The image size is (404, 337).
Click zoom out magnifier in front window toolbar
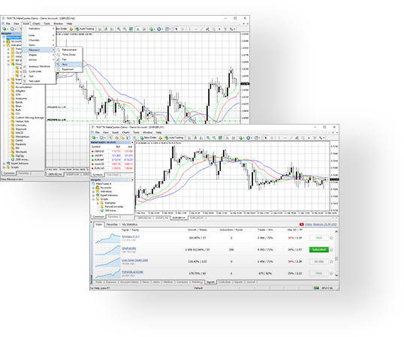[214, 138]
